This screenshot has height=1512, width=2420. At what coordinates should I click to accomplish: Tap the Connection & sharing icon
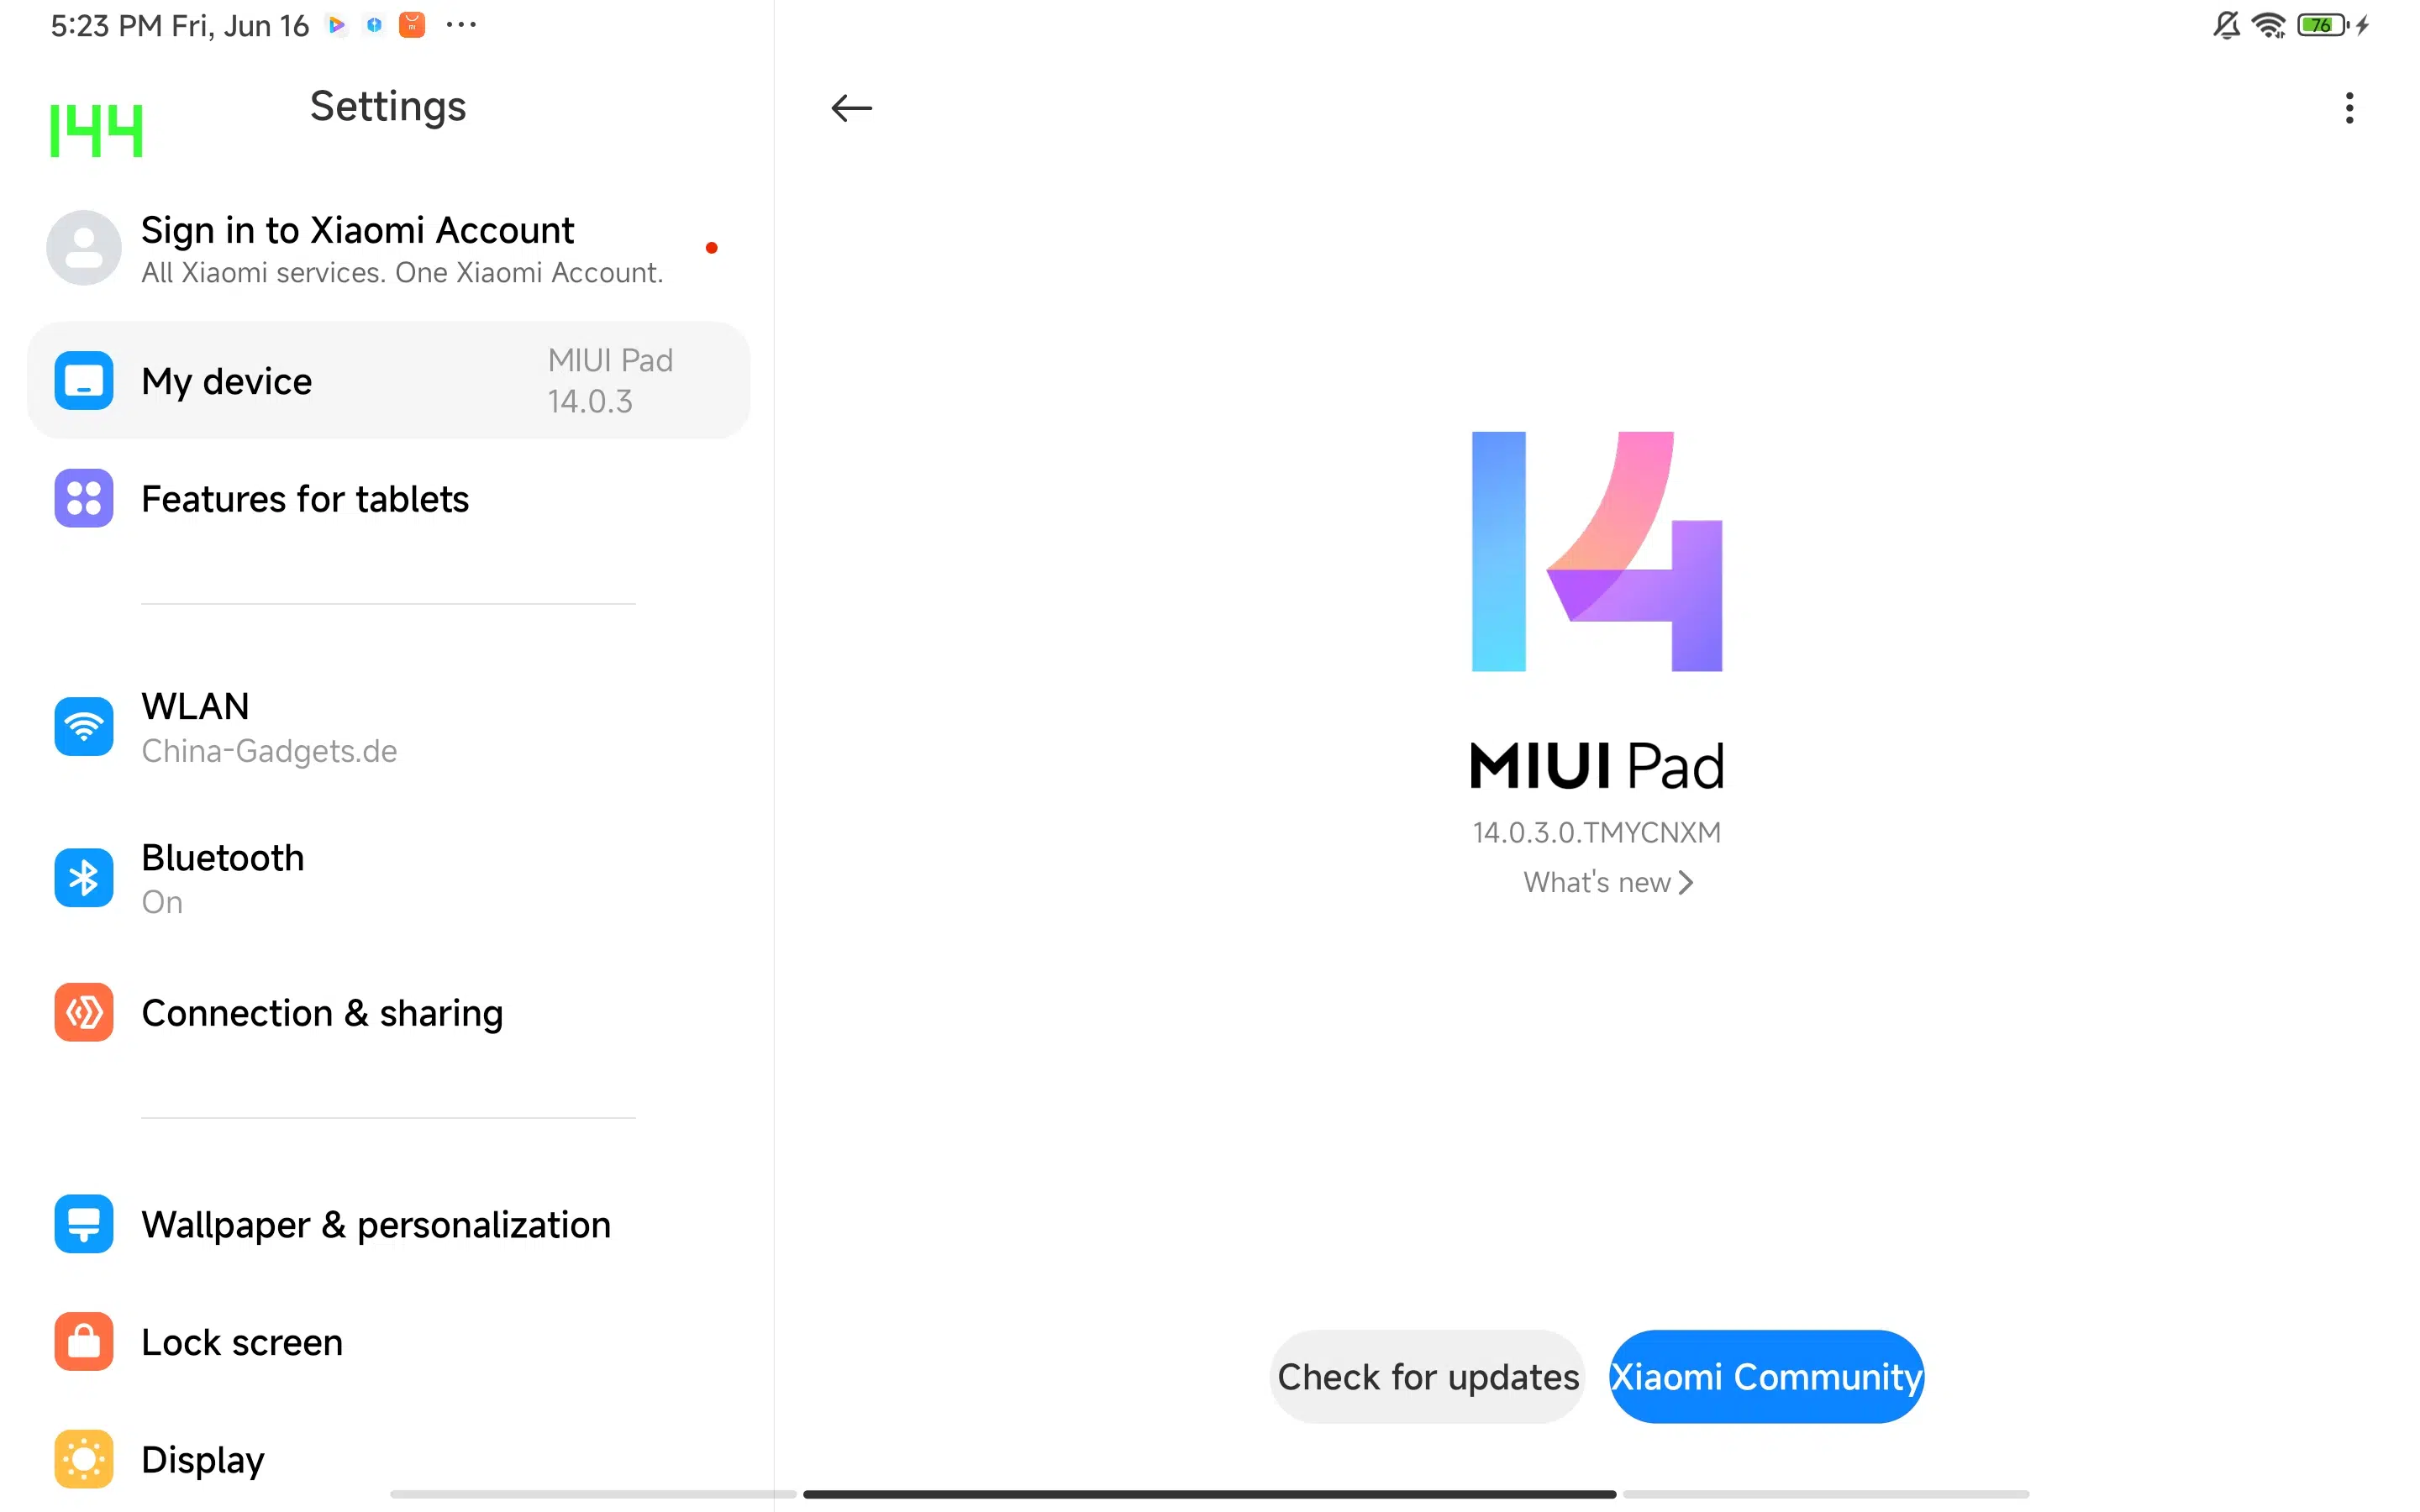pyautogui.click(x=84, y=1013)
